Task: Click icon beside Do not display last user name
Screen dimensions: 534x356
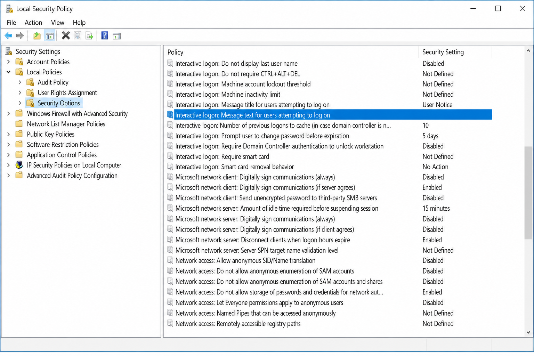Action: click(x=170, y=63)
